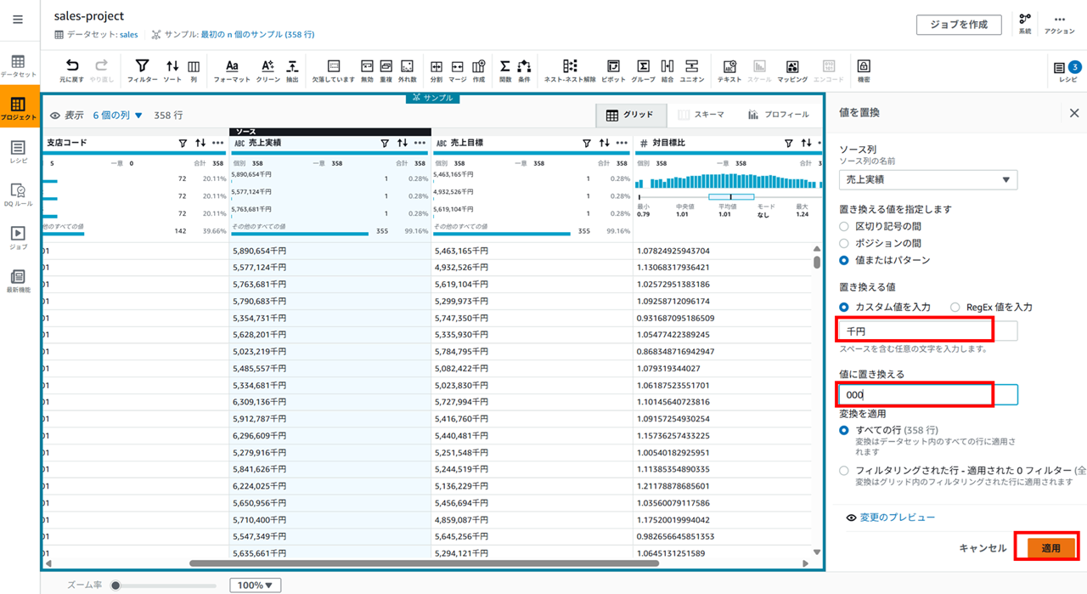
Task: Open the 支店コード column options menu
Action: click(218, 143)
